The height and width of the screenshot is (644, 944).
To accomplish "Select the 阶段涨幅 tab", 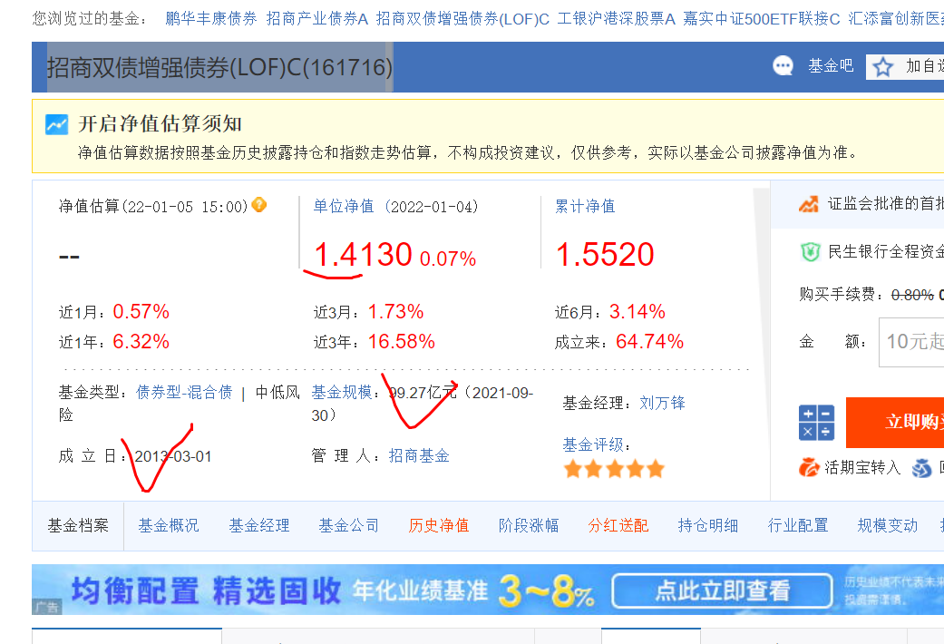I will [x=529, y=526].
